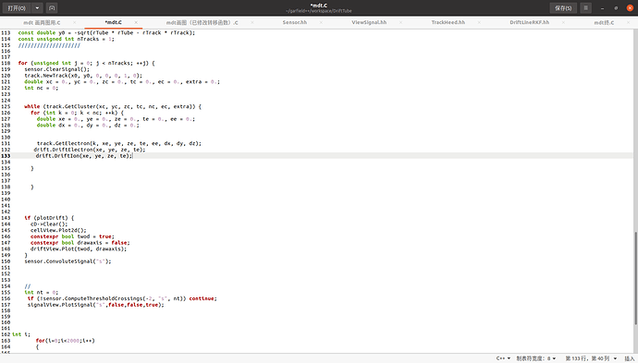Close the mdt画图(已修改转移函数).C tab
This screenshot has width=638, height=363.
tap(252, 22)
